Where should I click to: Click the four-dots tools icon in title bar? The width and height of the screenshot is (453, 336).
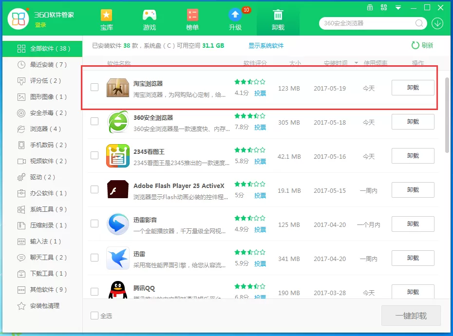pos(384,7)
